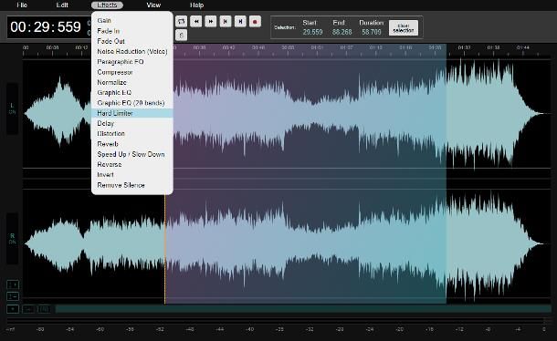The width and height of the screenshot is (557, 341).
Task: Click the clear selection button
Action: (x=404, y=27)
